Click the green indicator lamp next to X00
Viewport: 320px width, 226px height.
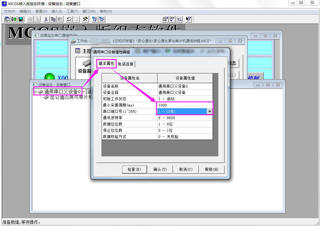[49, 77]
